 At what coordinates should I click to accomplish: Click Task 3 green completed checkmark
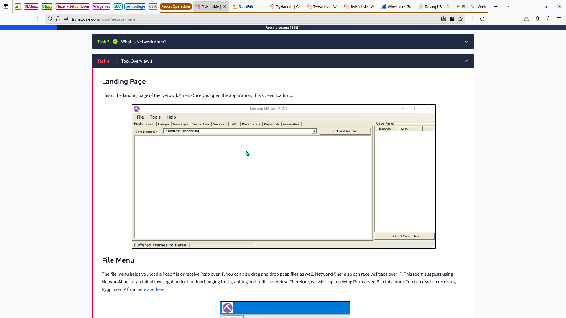115,42
